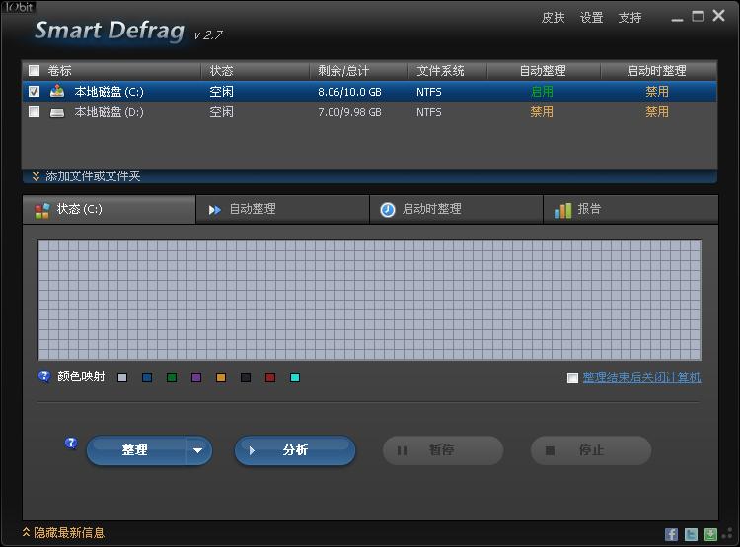The height and width of the screenshot is (547, 740).
Task: Tick the select-all checkbox in 卷标 header
Action: point(35,71)
